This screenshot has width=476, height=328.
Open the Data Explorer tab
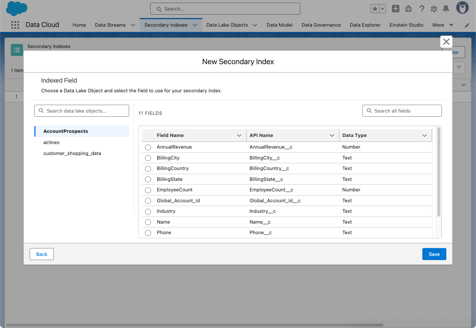[x=365, y=25]
